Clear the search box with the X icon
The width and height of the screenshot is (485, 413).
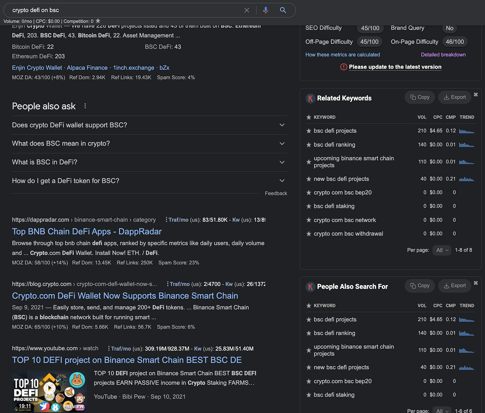coord(247,10)
